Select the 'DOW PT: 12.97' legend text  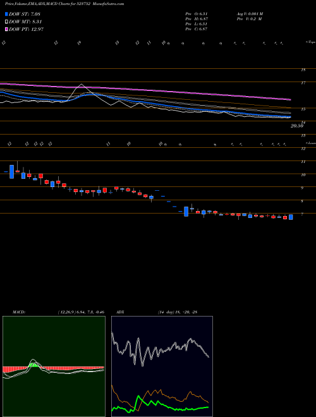[x=26, y=29]
